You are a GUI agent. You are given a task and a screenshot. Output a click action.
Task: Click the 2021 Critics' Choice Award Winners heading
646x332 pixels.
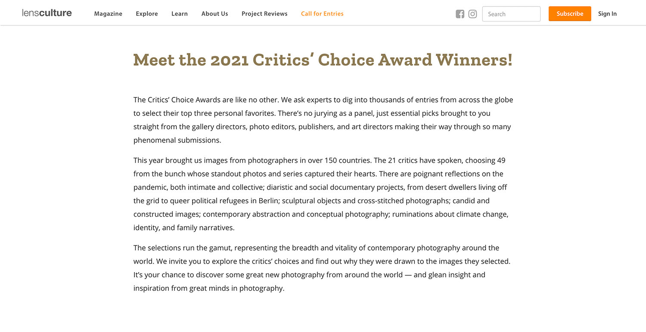pos(323,60)
